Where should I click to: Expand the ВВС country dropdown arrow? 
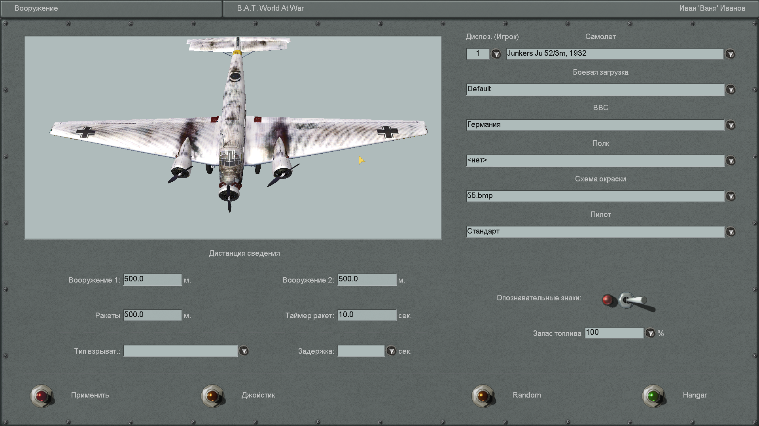pos(731,125)
